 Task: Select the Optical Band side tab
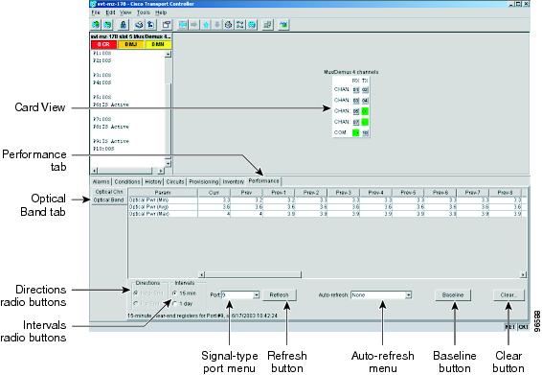pyautogui.click(x=108, y=200)
